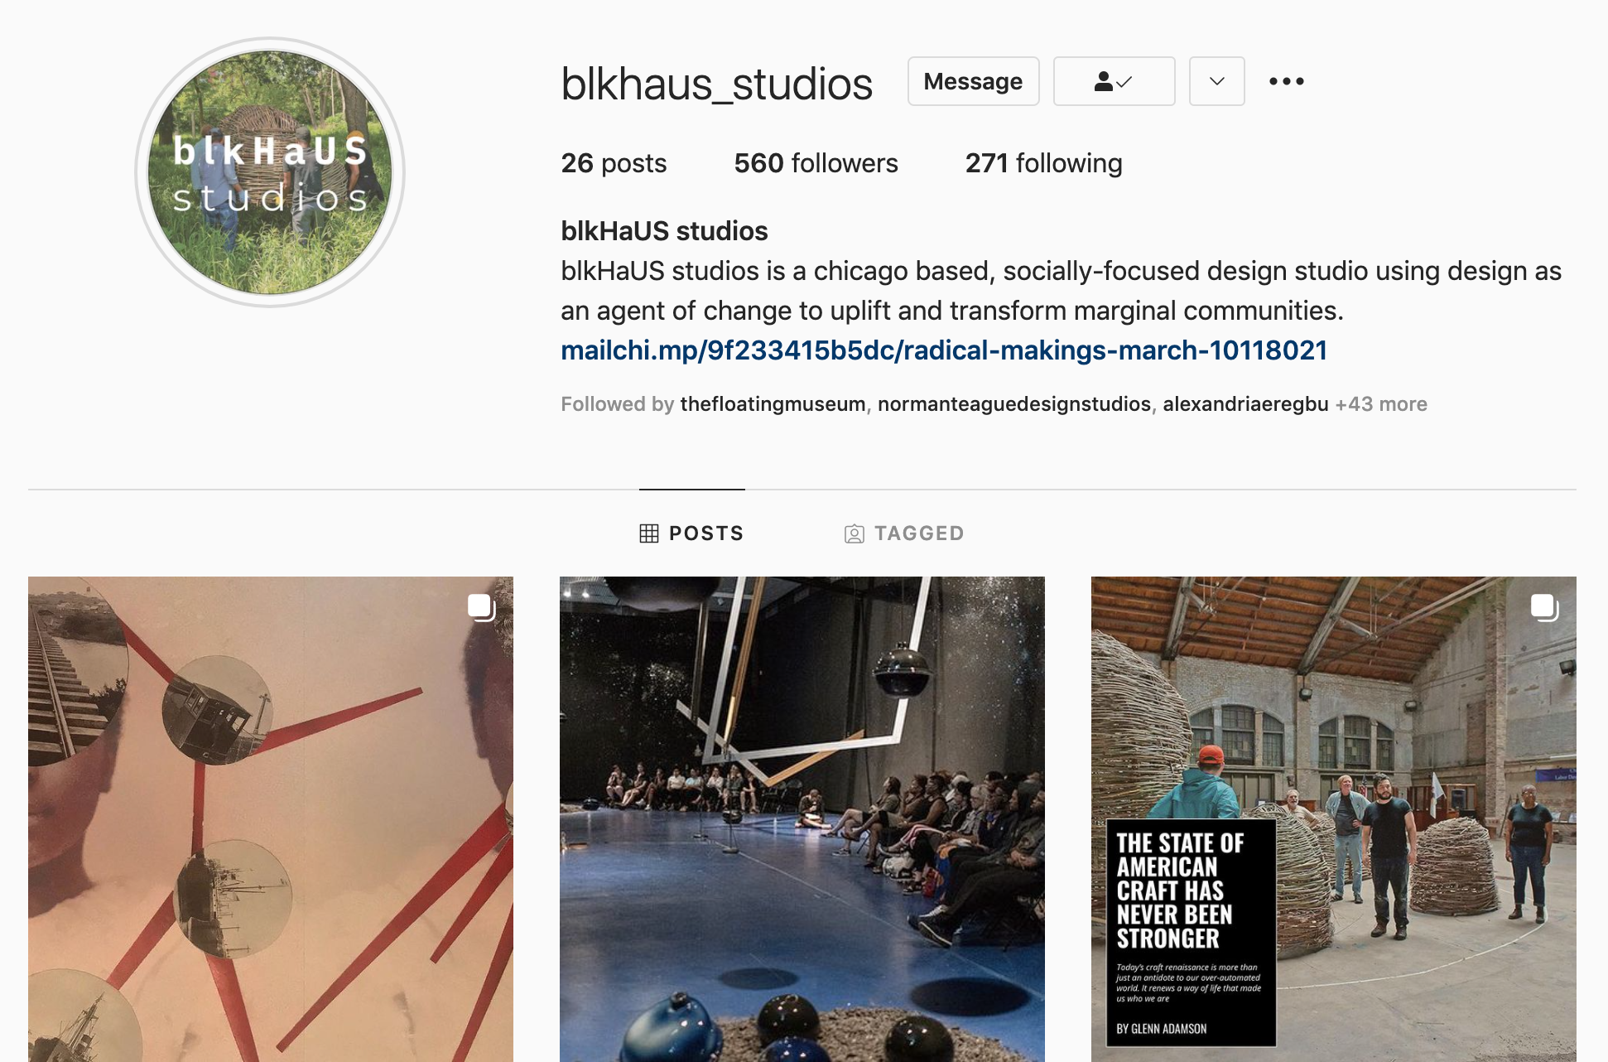
Task: Click the Following person-checkmark button
Action: pyautogui.click(x=1114, y=81)
